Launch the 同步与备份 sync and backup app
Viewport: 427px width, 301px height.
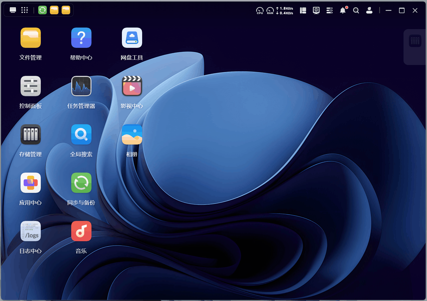pos(81,183)
